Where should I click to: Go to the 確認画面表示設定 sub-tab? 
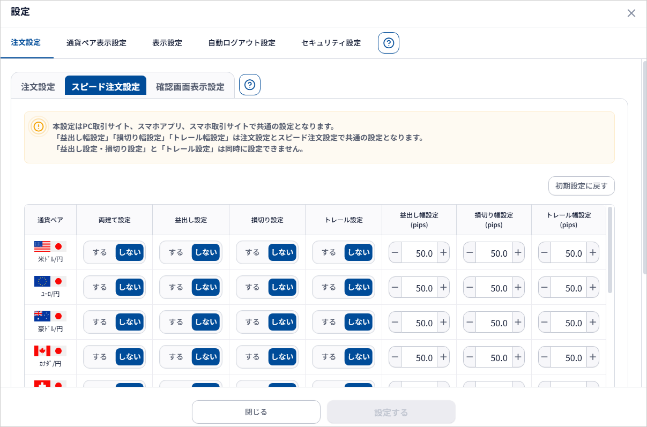click(190, 87)
